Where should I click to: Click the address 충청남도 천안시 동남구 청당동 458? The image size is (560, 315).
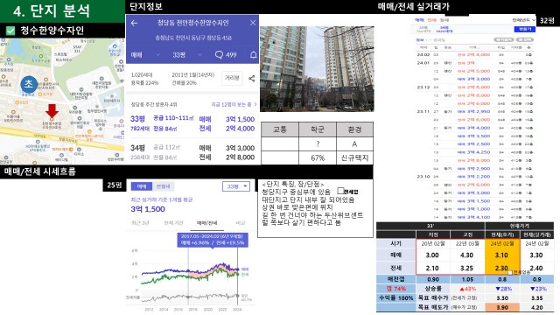click(193, 38)
